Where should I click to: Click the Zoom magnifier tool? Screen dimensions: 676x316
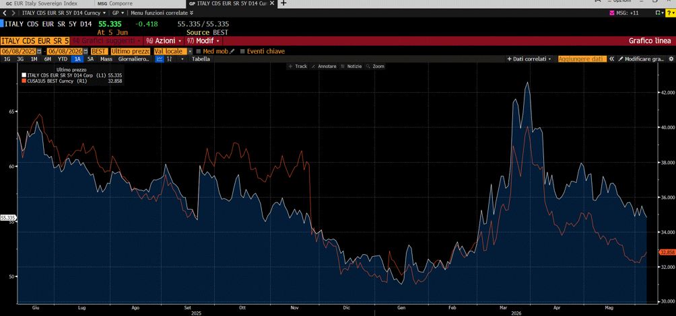click(374, 67)
